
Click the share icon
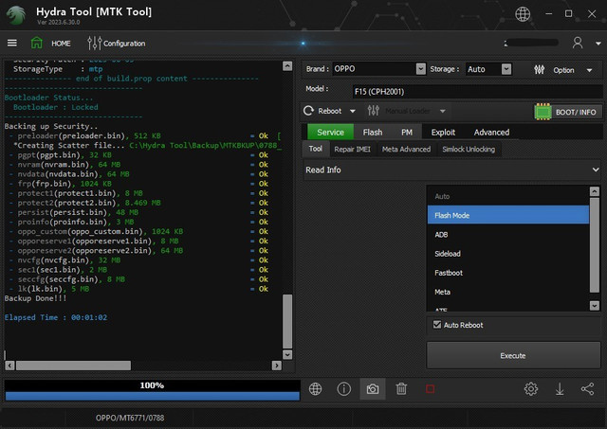(x=588, y=389)
